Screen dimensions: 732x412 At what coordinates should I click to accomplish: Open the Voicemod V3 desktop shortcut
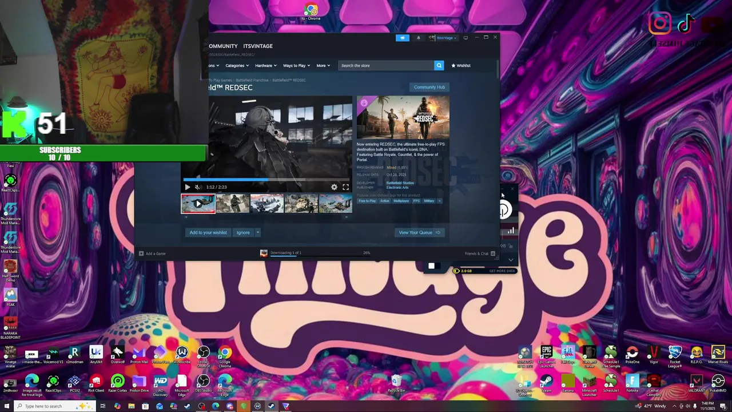point(53,356)
